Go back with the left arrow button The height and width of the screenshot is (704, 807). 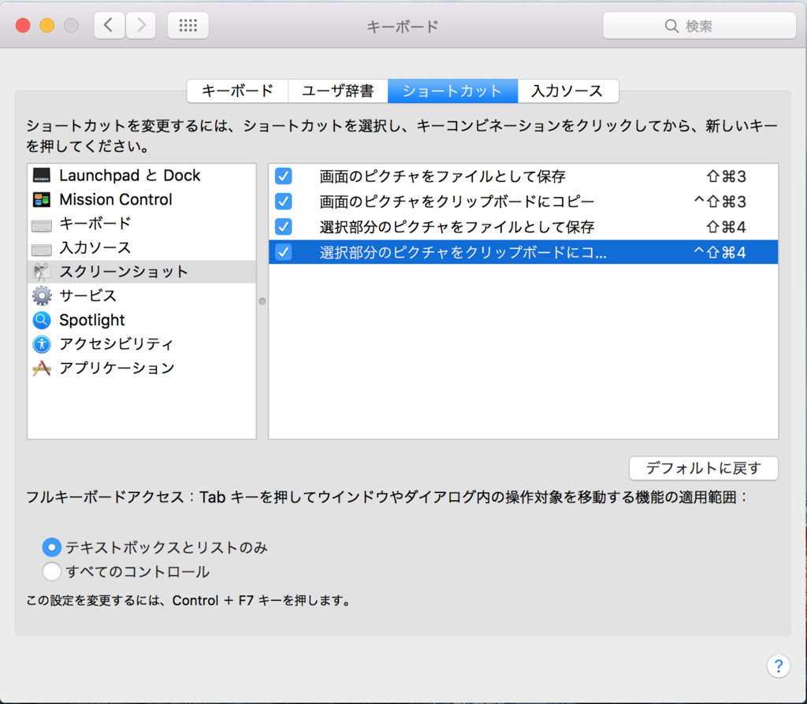pyautogui.click(x=109, y=25)
